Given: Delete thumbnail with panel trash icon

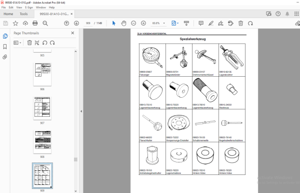Looking at the screenshot, I should (29, 43).
